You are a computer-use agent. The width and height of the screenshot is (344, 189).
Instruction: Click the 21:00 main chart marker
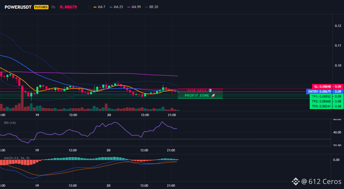click(172, 115)
